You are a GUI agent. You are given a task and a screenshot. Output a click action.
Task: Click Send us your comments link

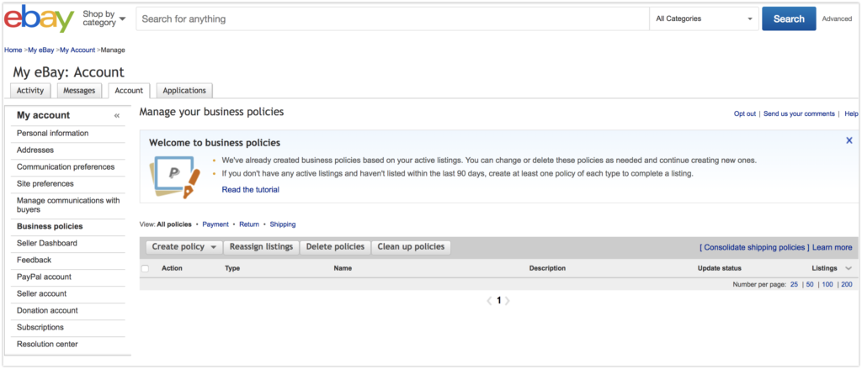(800, 113)
